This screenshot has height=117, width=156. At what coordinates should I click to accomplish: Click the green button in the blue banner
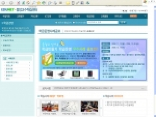65,63
